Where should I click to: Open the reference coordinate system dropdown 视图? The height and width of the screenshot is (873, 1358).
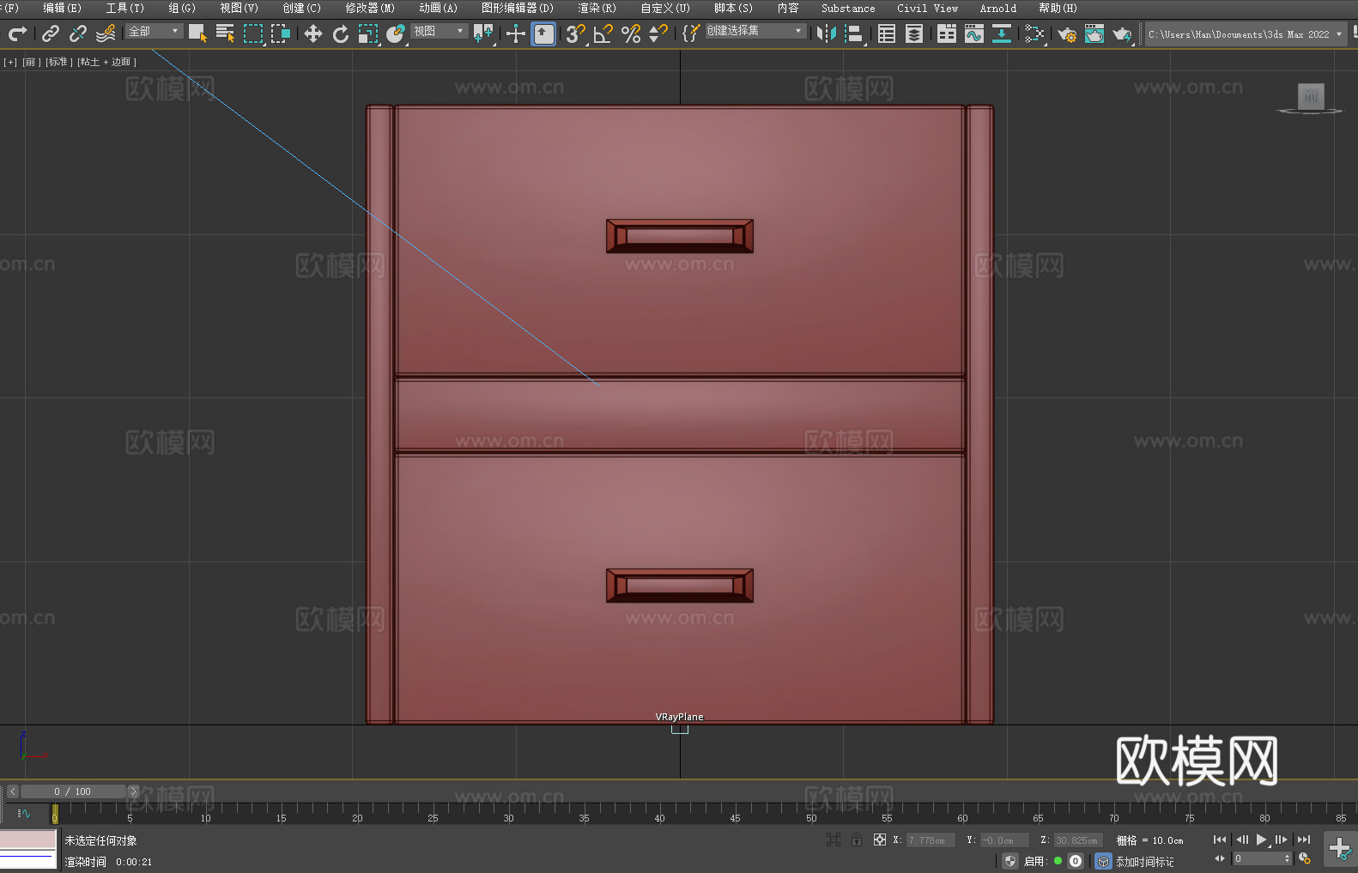pos(439,31)
